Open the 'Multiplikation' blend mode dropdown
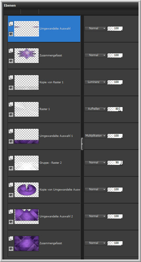Image resolution: width=141 pixels, height=262 pixels. point(95,136)
